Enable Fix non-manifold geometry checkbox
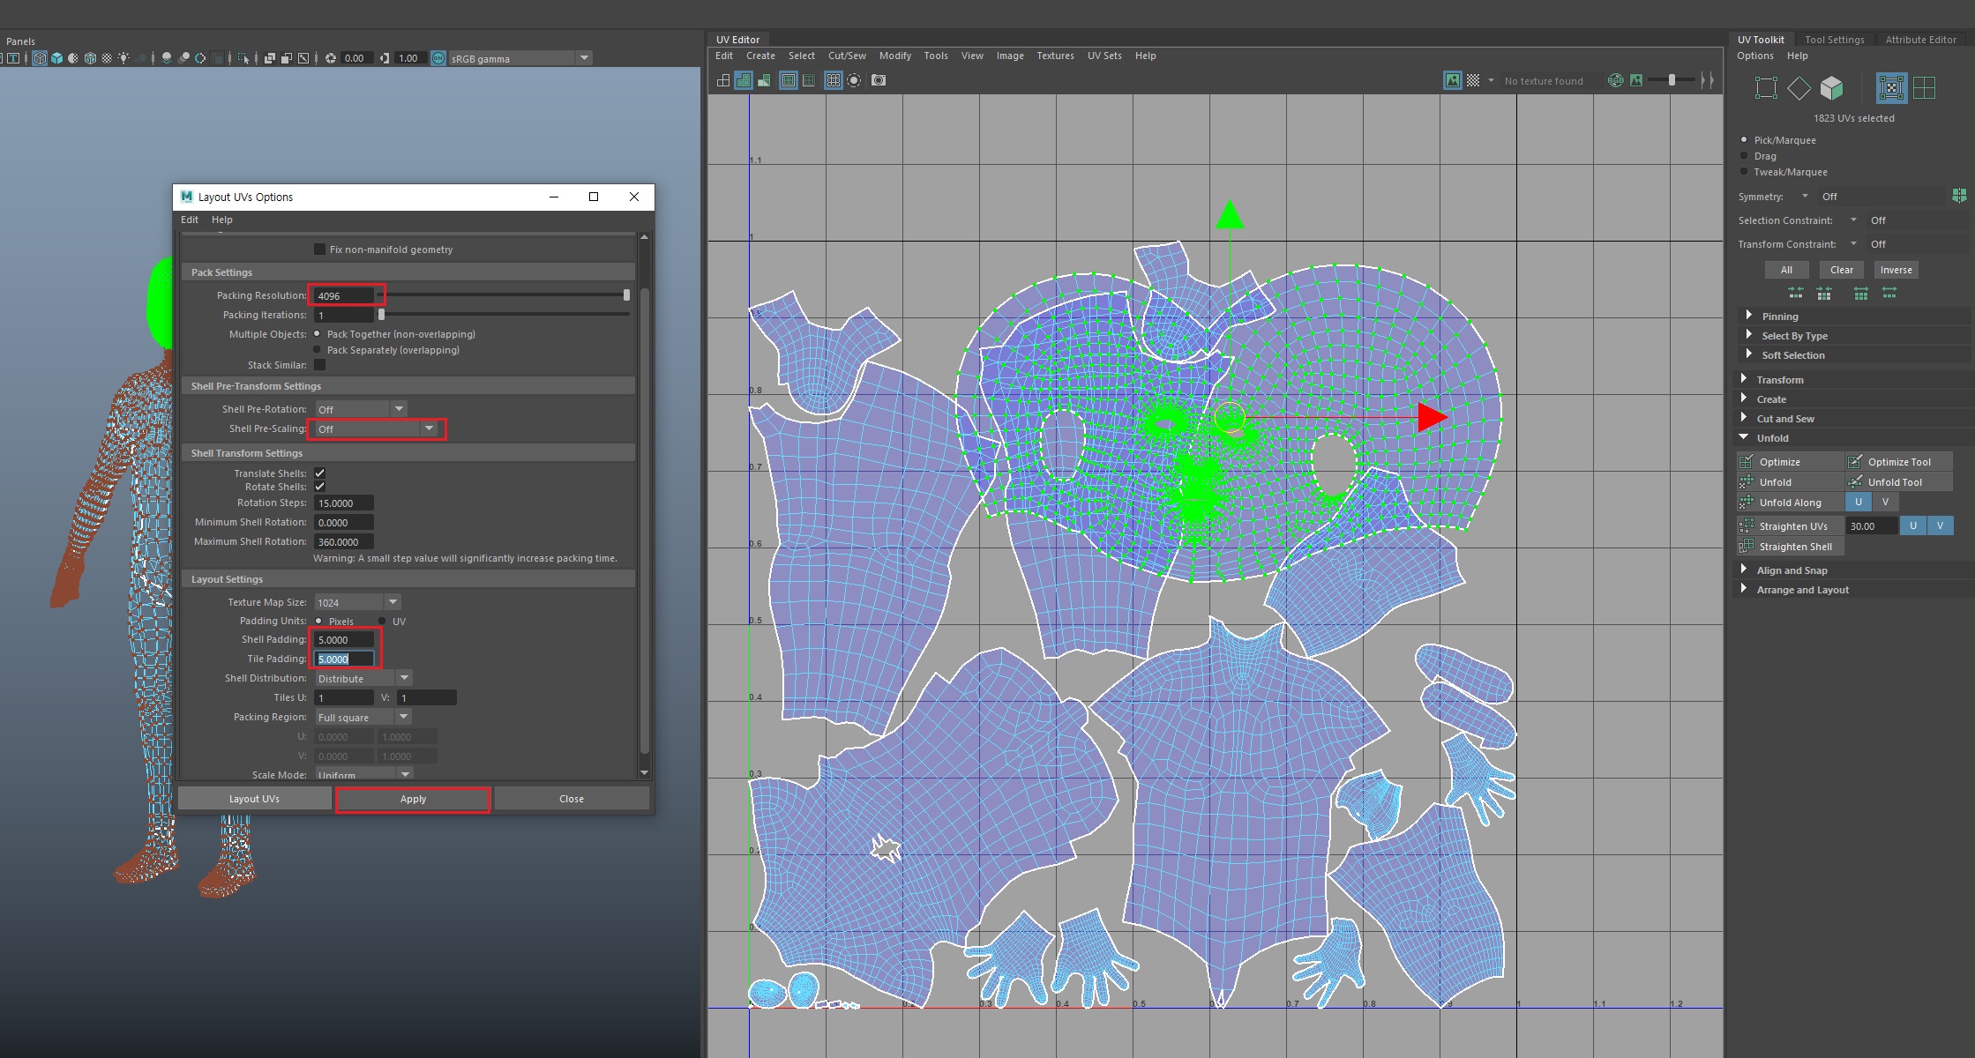The height and width of the screenshot is (1058, 1975). pos(319,250)
